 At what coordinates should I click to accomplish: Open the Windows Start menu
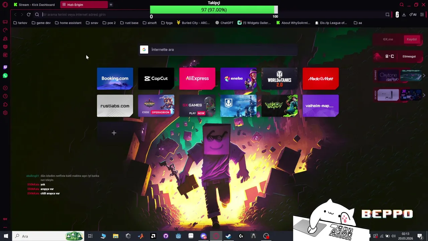point(6,236)
